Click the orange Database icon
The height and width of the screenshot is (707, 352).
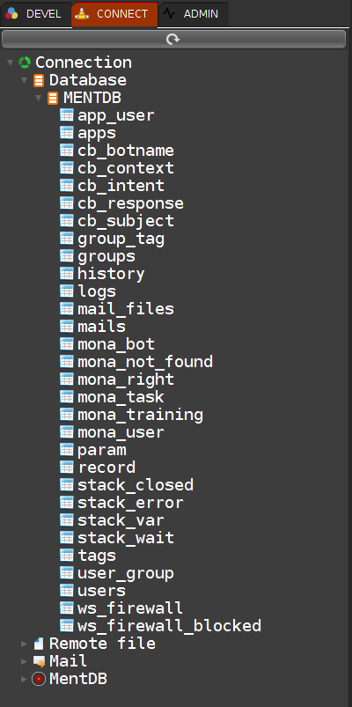(39, 81)
